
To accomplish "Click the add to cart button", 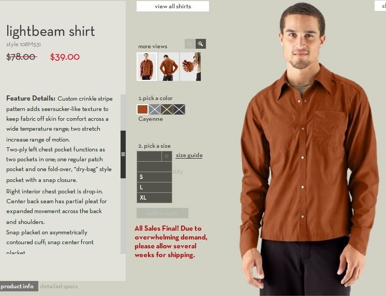I will click(x=162, y=213).
